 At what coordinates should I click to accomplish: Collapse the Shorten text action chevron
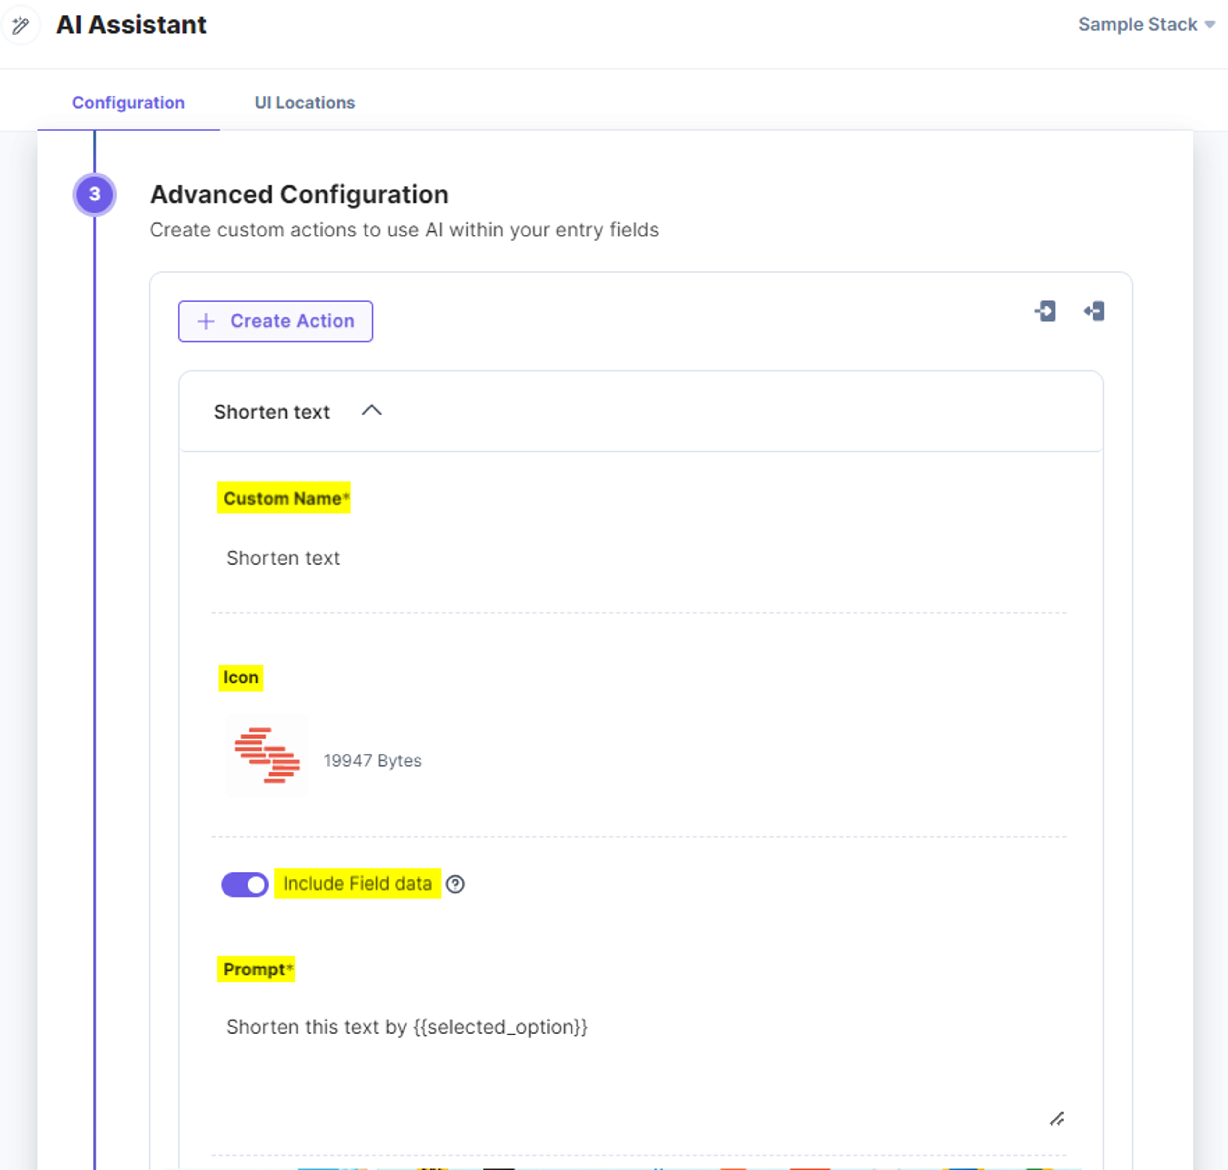[x=372, y=411]
